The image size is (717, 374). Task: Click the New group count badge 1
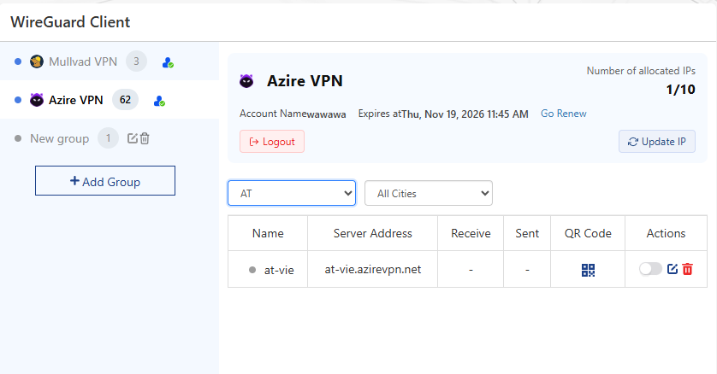point(109,138)
